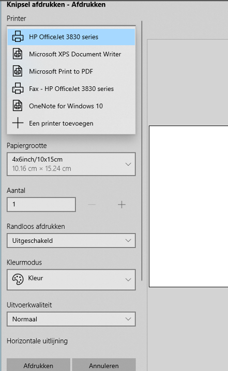This screenshot has width=228, height=371.
Task: Click the OneNote for Windows 10 icon
Action: 18,106
